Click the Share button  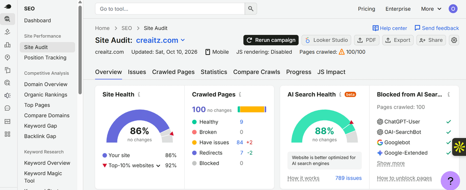431,40
